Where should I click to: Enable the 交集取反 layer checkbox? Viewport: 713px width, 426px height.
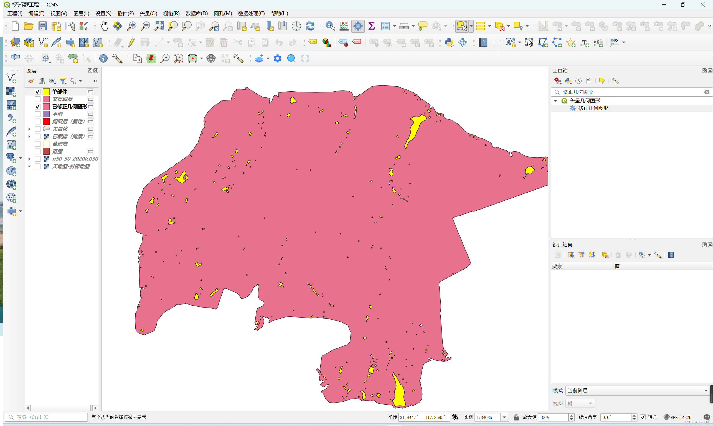(37, 99)
